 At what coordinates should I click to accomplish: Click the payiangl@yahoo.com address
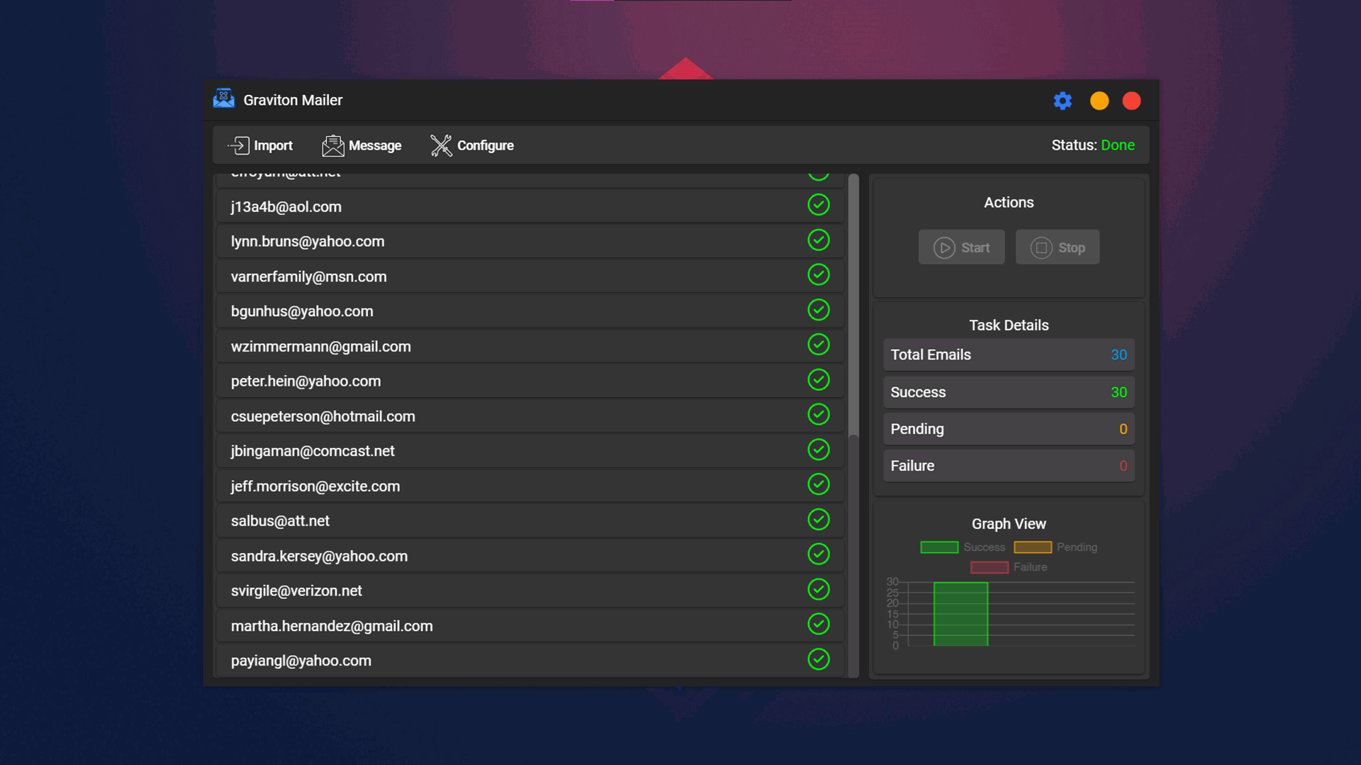[301, 660]
